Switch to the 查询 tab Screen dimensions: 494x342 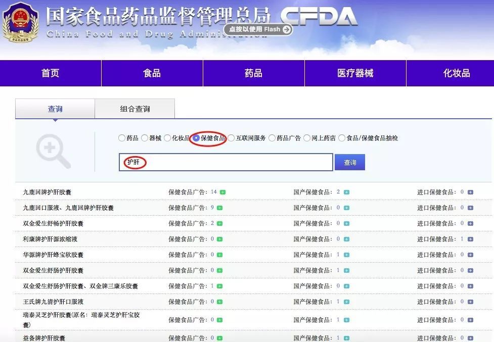pyautogui.click(x=55, y=109)
